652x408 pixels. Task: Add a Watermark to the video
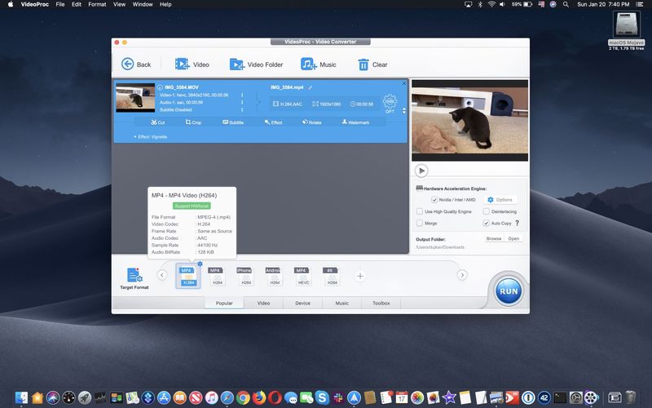355,122
